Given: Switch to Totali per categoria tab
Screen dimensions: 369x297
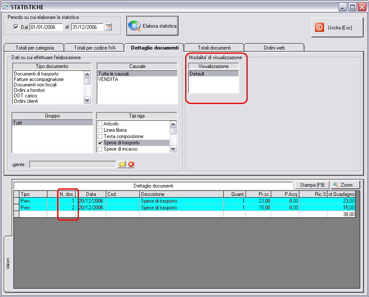Looking at the screenshot, I should (34, 48).
